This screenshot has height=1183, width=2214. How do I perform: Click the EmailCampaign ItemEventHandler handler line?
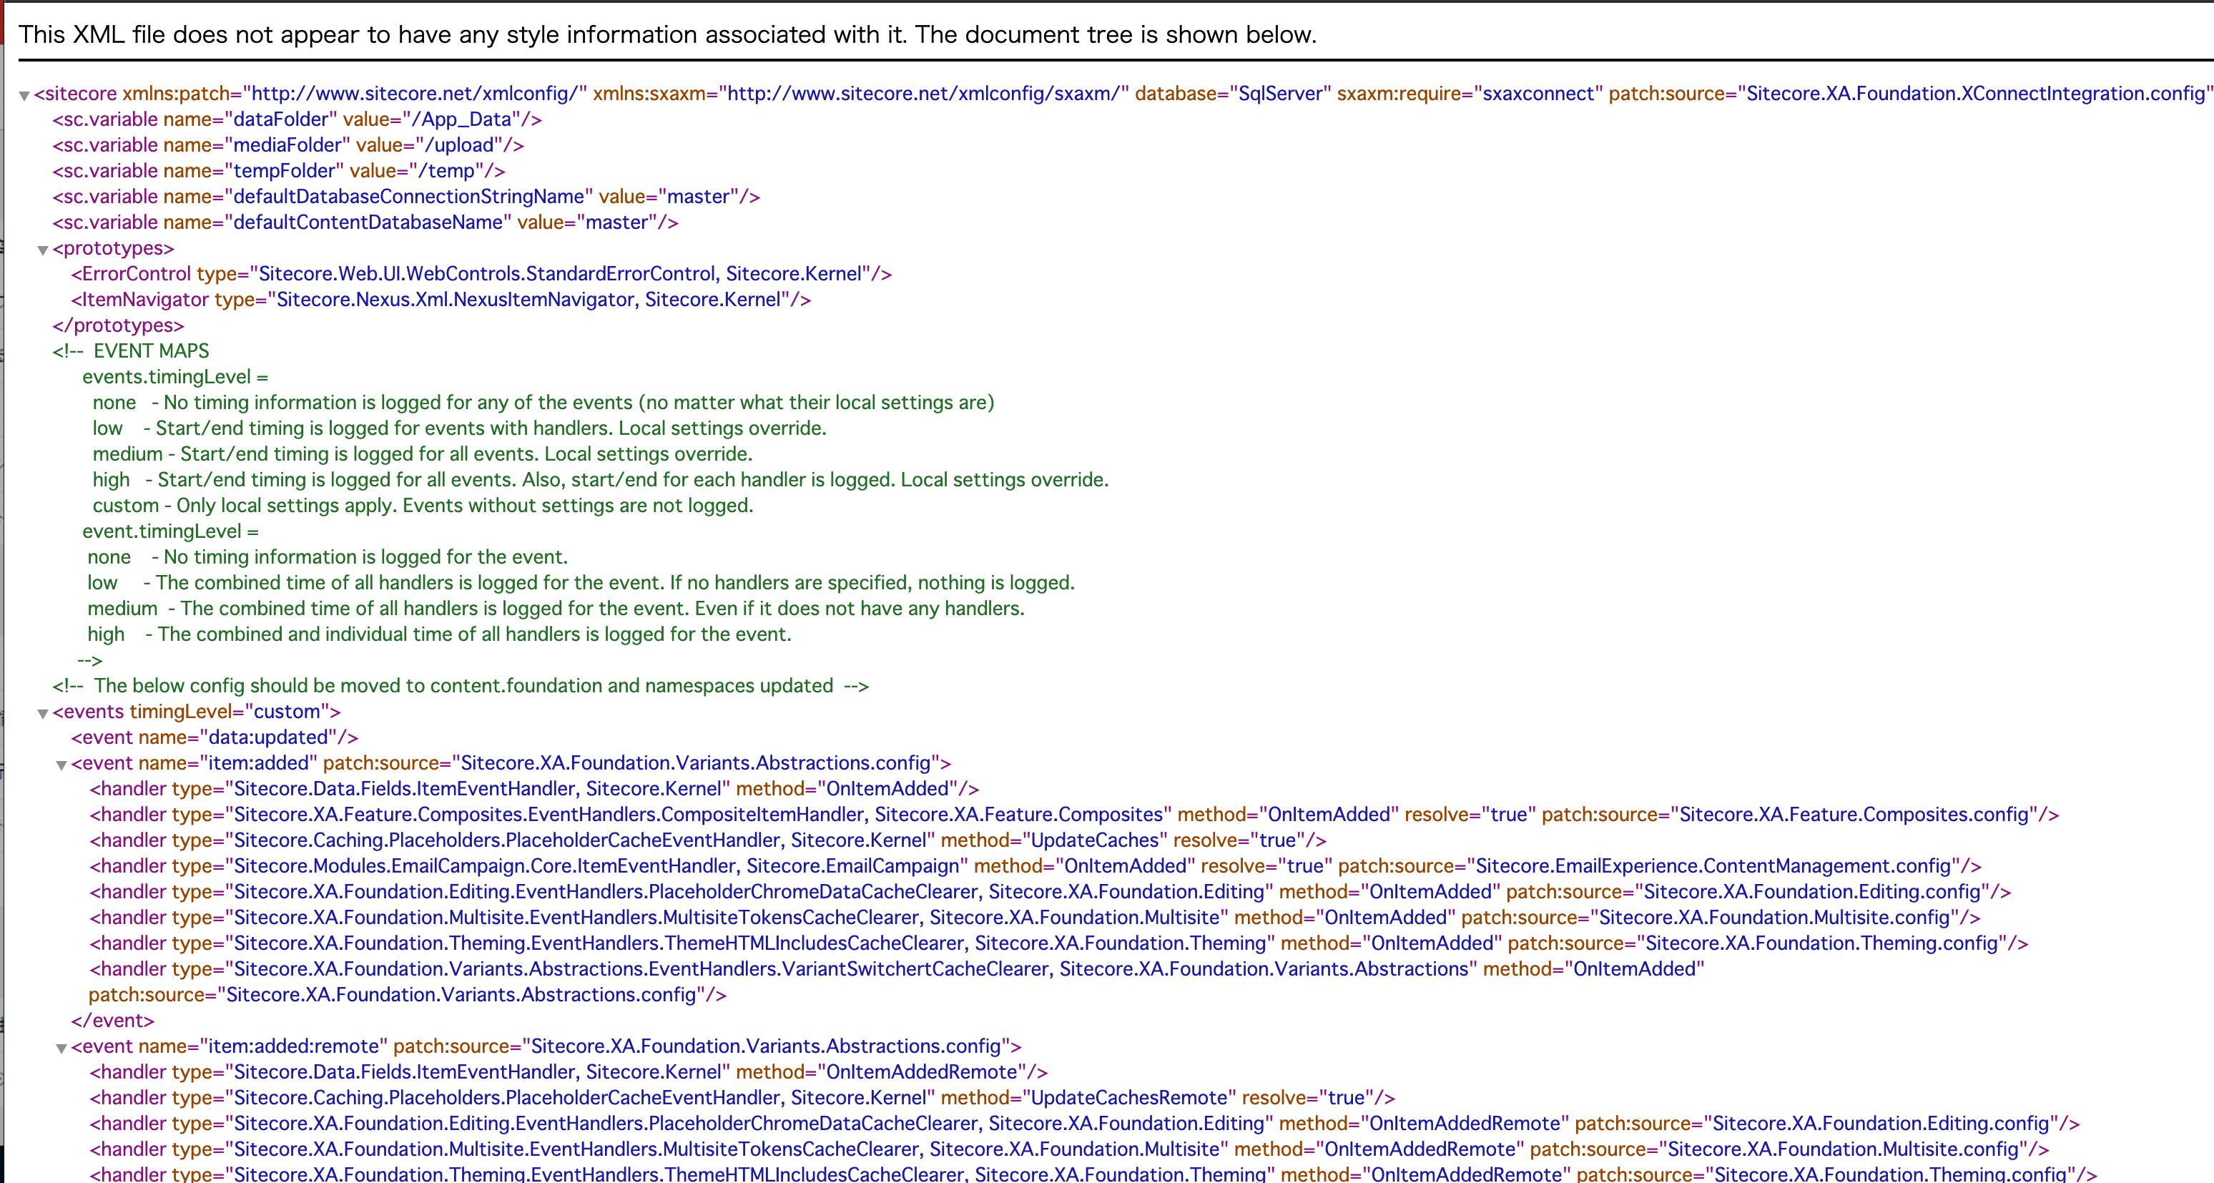pyautogui.click(x=1035, y=867)
